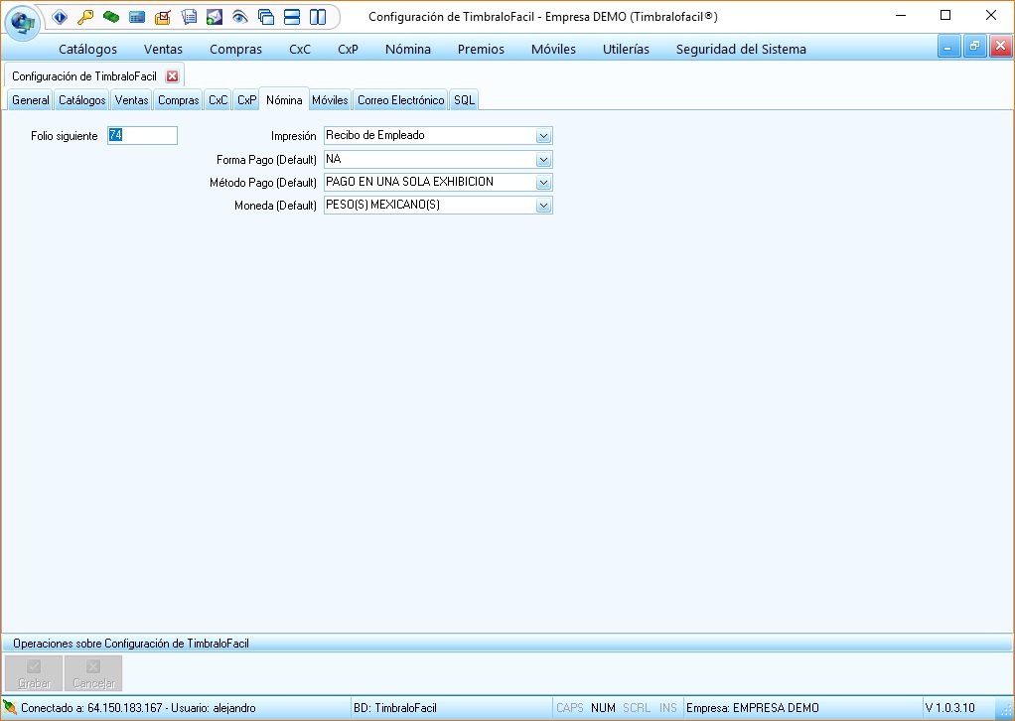Switch to the Móviles configuration tab

[x=330, y=99]
